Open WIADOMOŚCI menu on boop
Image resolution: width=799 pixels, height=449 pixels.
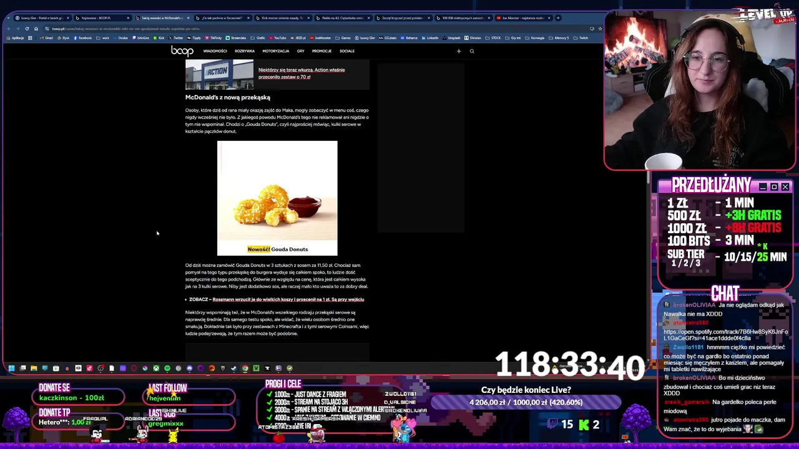point(215,51)
